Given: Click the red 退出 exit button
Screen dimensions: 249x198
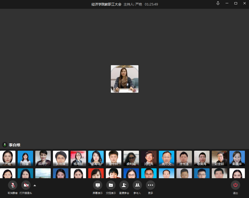Looking at the screenshot, I should pos(235,185).
